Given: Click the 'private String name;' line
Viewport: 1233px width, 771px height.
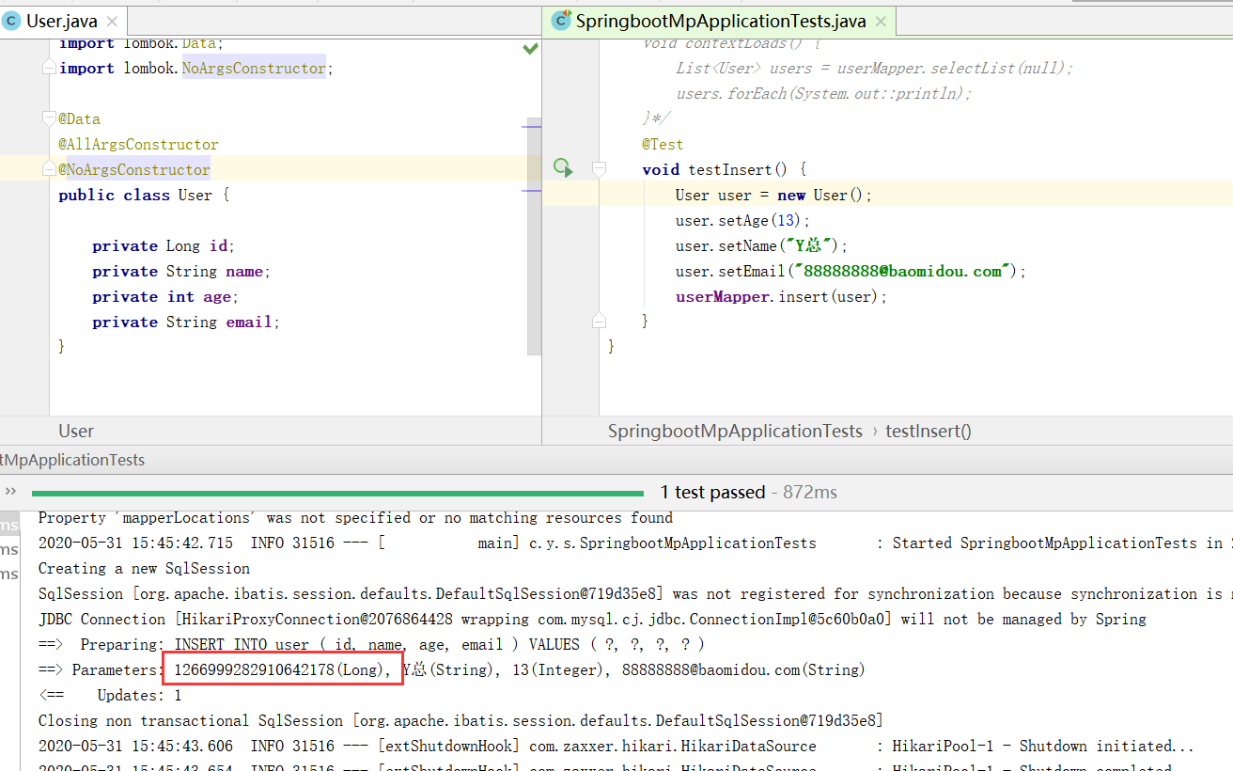Looking at the screenshot, I should click(x=181, y=271).
